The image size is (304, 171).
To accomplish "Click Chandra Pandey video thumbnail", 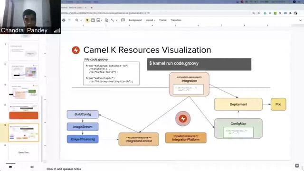I will 30,17.
